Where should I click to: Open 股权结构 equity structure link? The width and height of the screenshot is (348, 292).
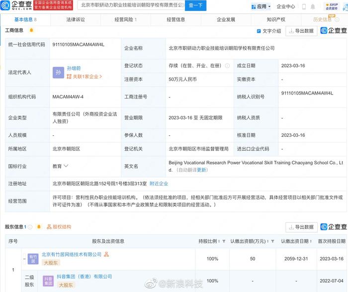[59, 227]
